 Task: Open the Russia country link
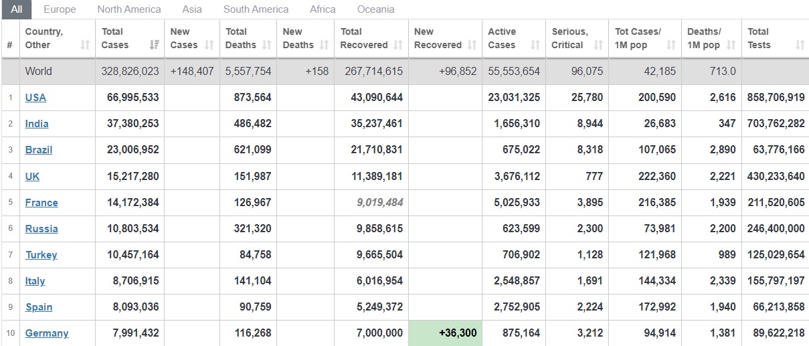pyautogui.click(x=41, y=228)
